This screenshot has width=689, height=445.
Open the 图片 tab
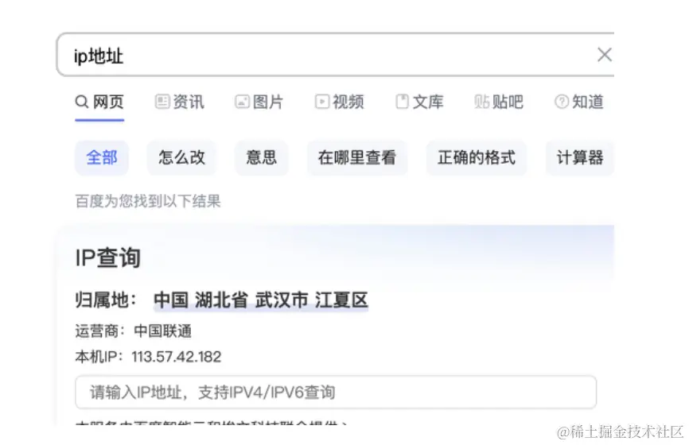point(259,102)
